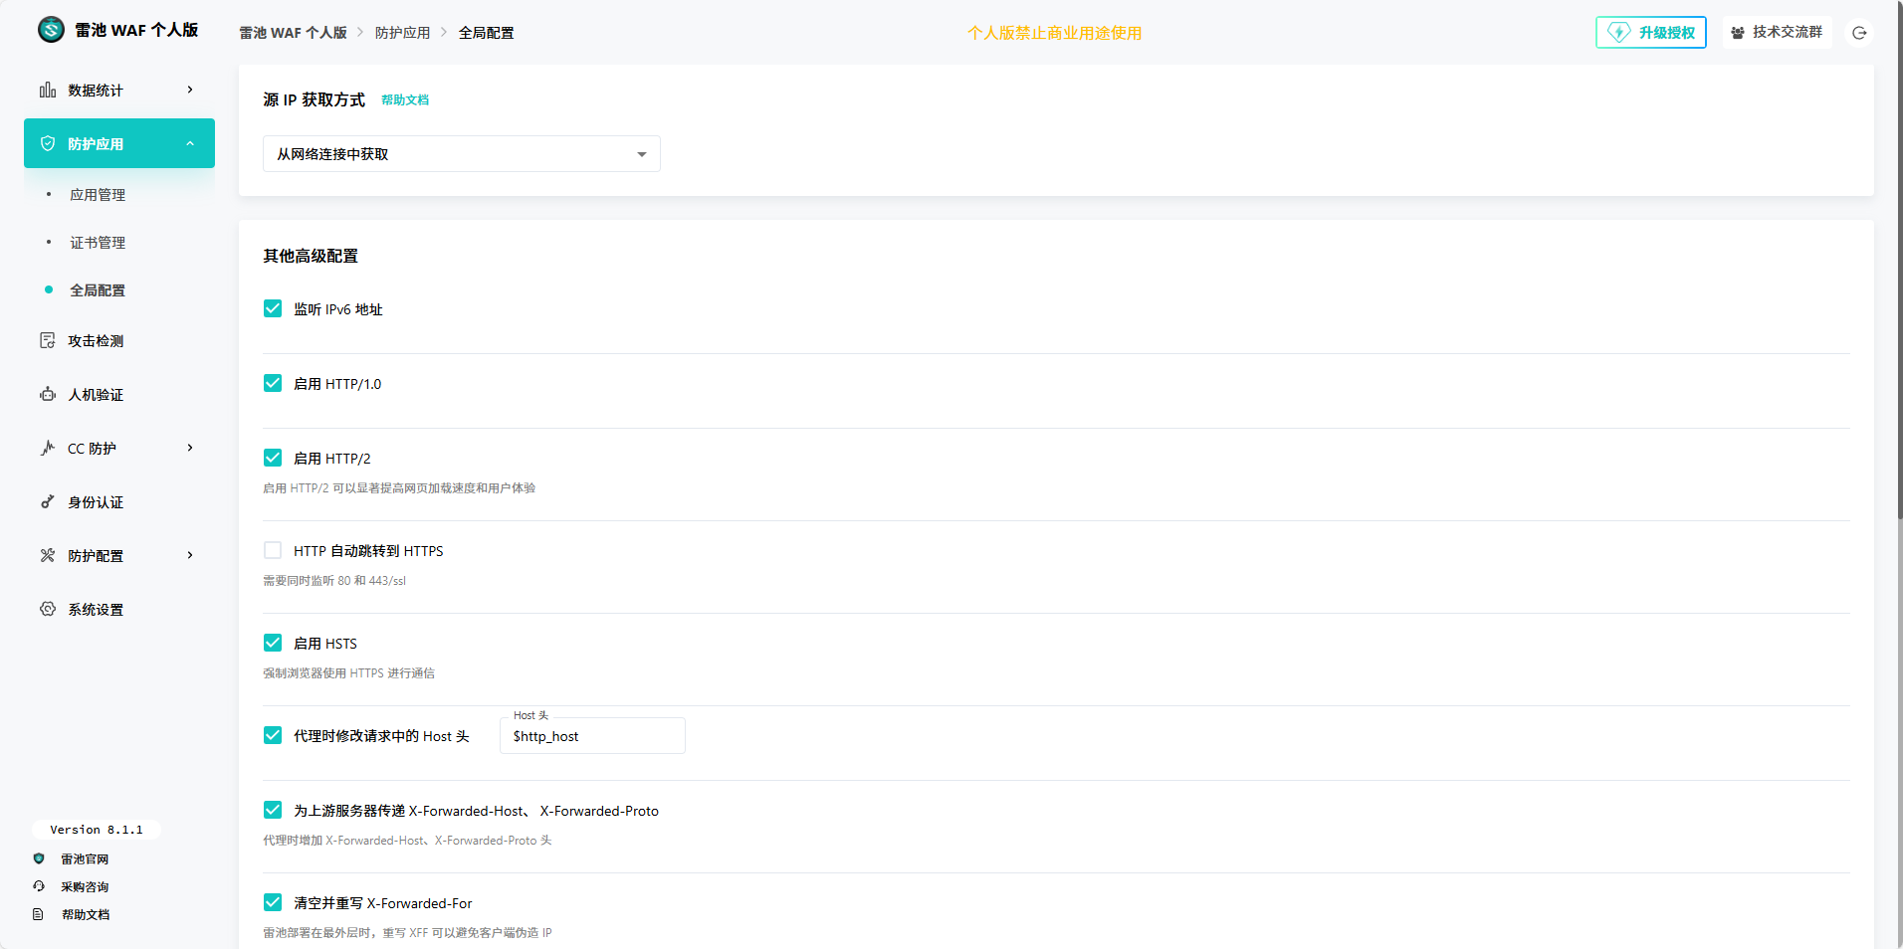
Task: Click 防护应用 breadcrumb
Action: [403, 33]
